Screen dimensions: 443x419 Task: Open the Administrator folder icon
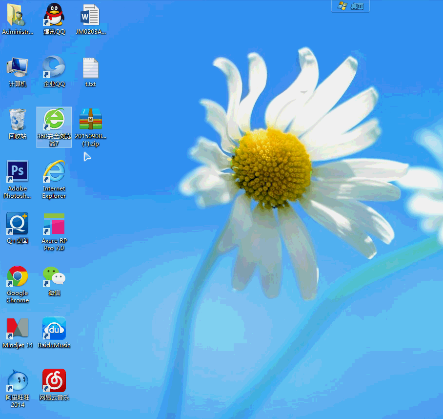17,19
